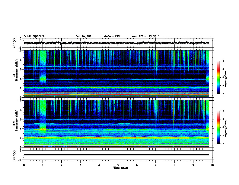Click tick label 5 on the Time axis
This screenshot has width=239, height=185.
(118, 165)
